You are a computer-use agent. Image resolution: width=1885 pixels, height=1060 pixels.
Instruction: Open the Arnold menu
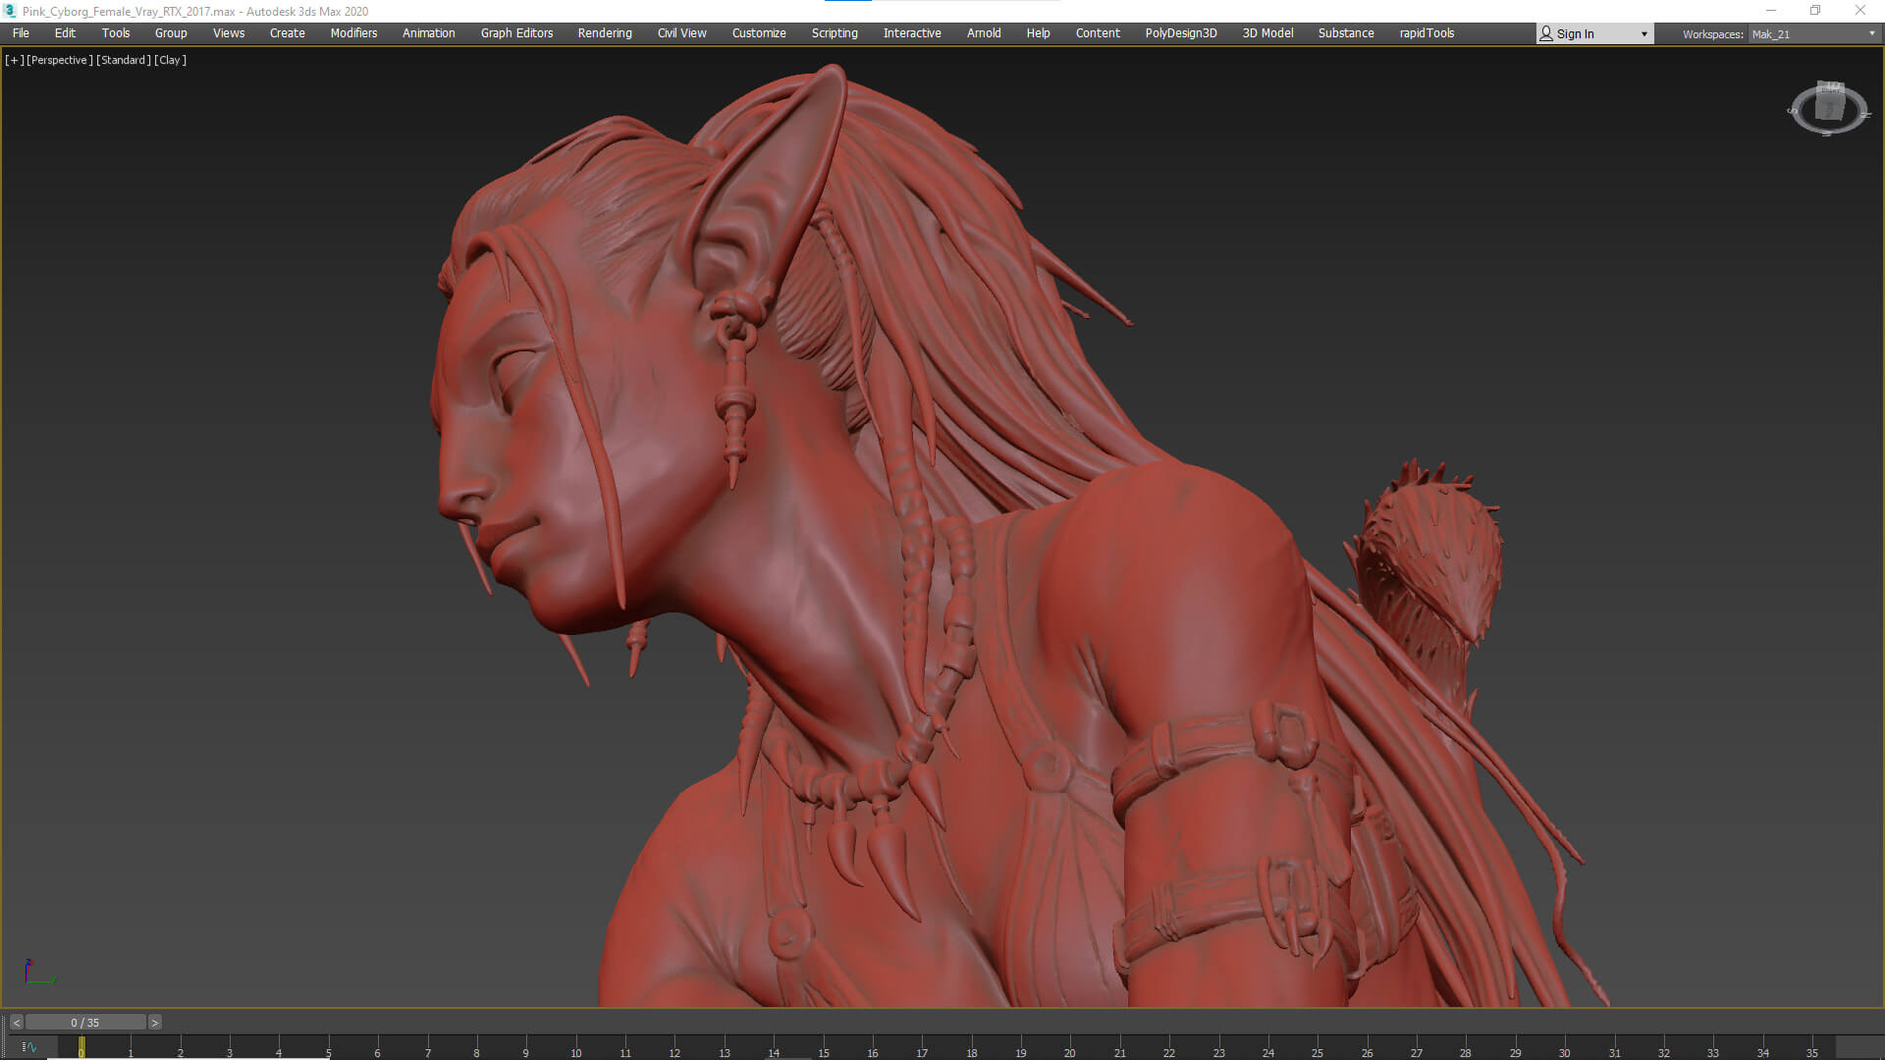coord(984,33)
